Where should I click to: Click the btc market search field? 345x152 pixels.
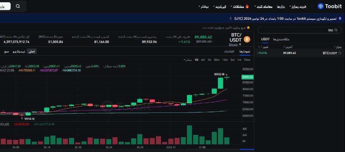(x=300, y=30)
